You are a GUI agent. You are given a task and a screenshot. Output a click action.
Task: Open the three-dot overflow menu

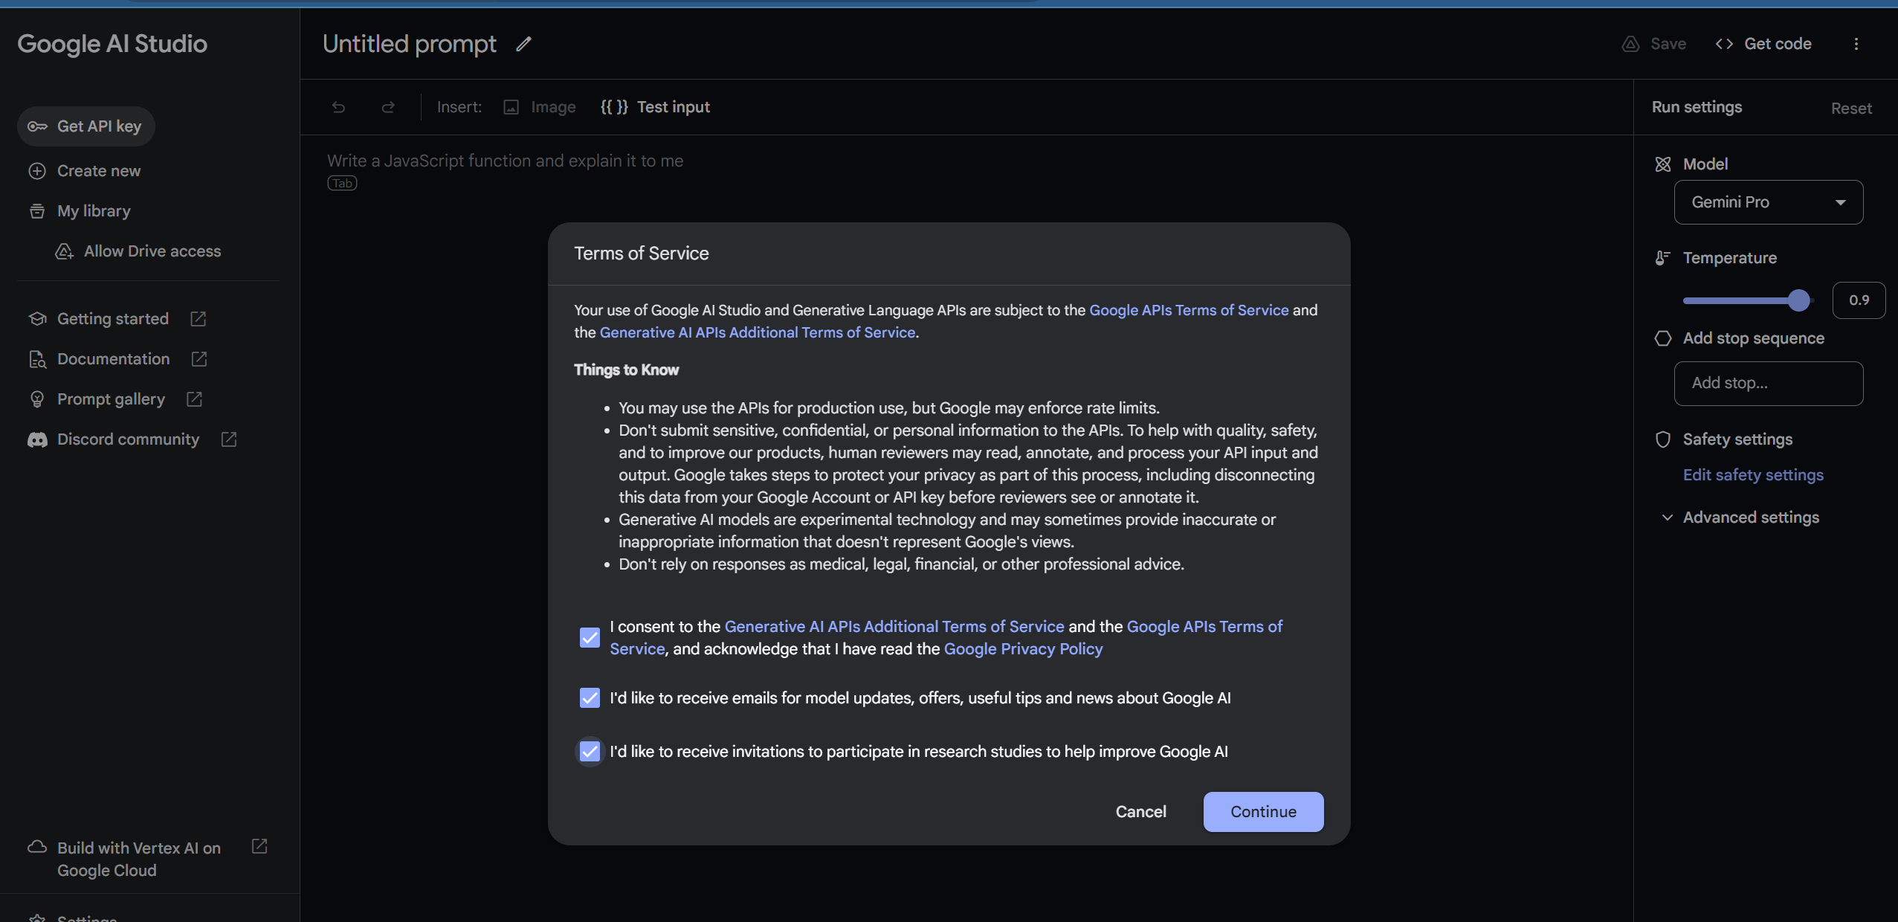pos(1856,43)
